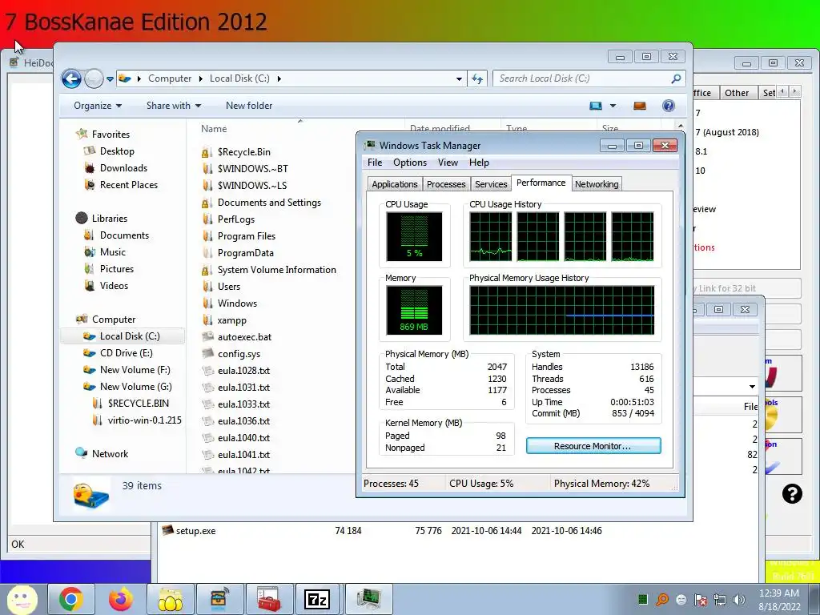Image resolution: width=820 pixels, height=615 pixels.
Task: Select the autoexec.bat file
Action: (244, 337)
